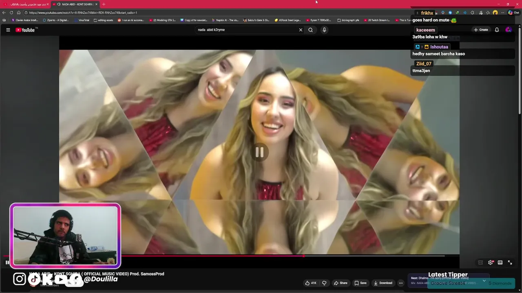
Task: Open the Modding GTA S... bookmark
Action: point(162,20)
